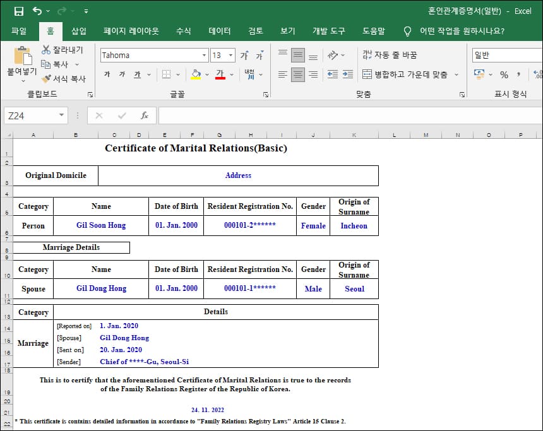543x431 pixels.
Task: Cut selection with 잘라내기
Action: tap(63, 50)
